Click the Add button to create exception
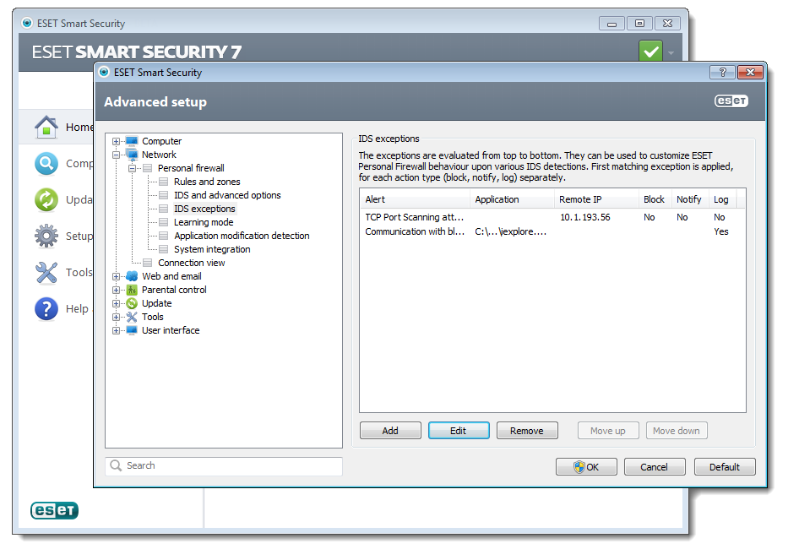 click(x=390, y=430)
